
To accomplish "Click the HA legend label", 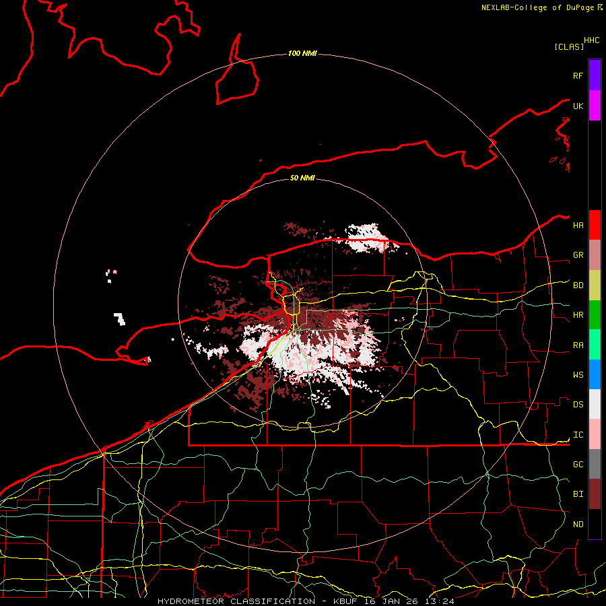I will click(578, 226).
